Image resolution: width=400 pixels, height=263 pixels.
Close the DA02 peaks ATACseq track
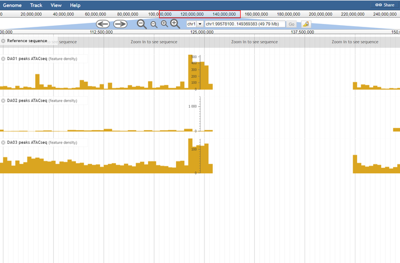(x=3, y=100)
